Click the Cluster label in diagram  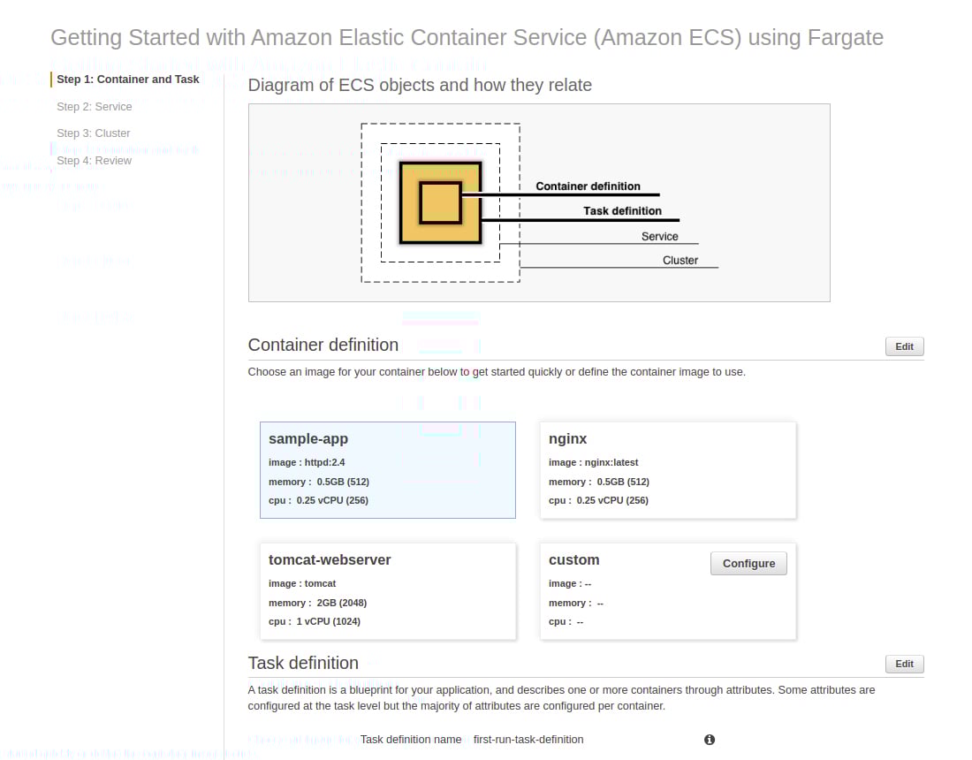680,261
